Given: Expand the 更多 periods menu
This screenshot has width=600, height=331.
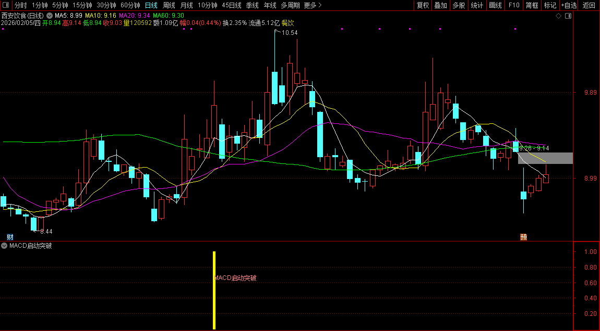Looking at the screenshot, I should [313, 5].
